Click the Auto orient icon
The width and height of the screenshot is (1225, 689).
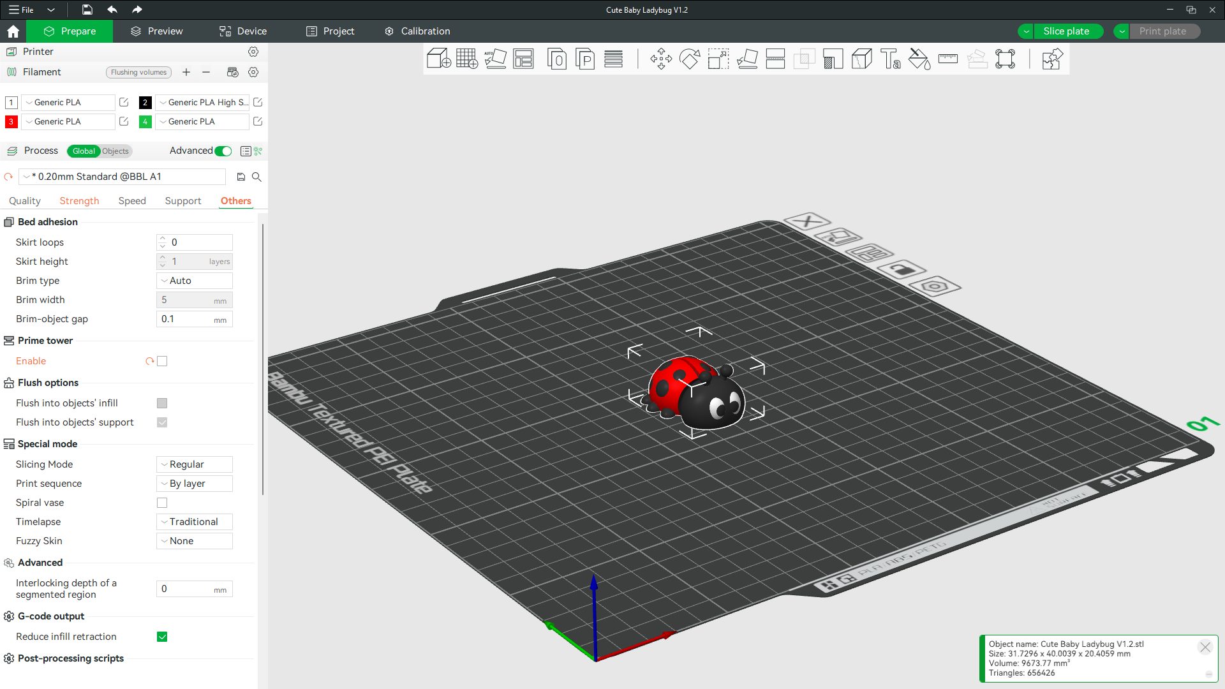click(495, 59)
